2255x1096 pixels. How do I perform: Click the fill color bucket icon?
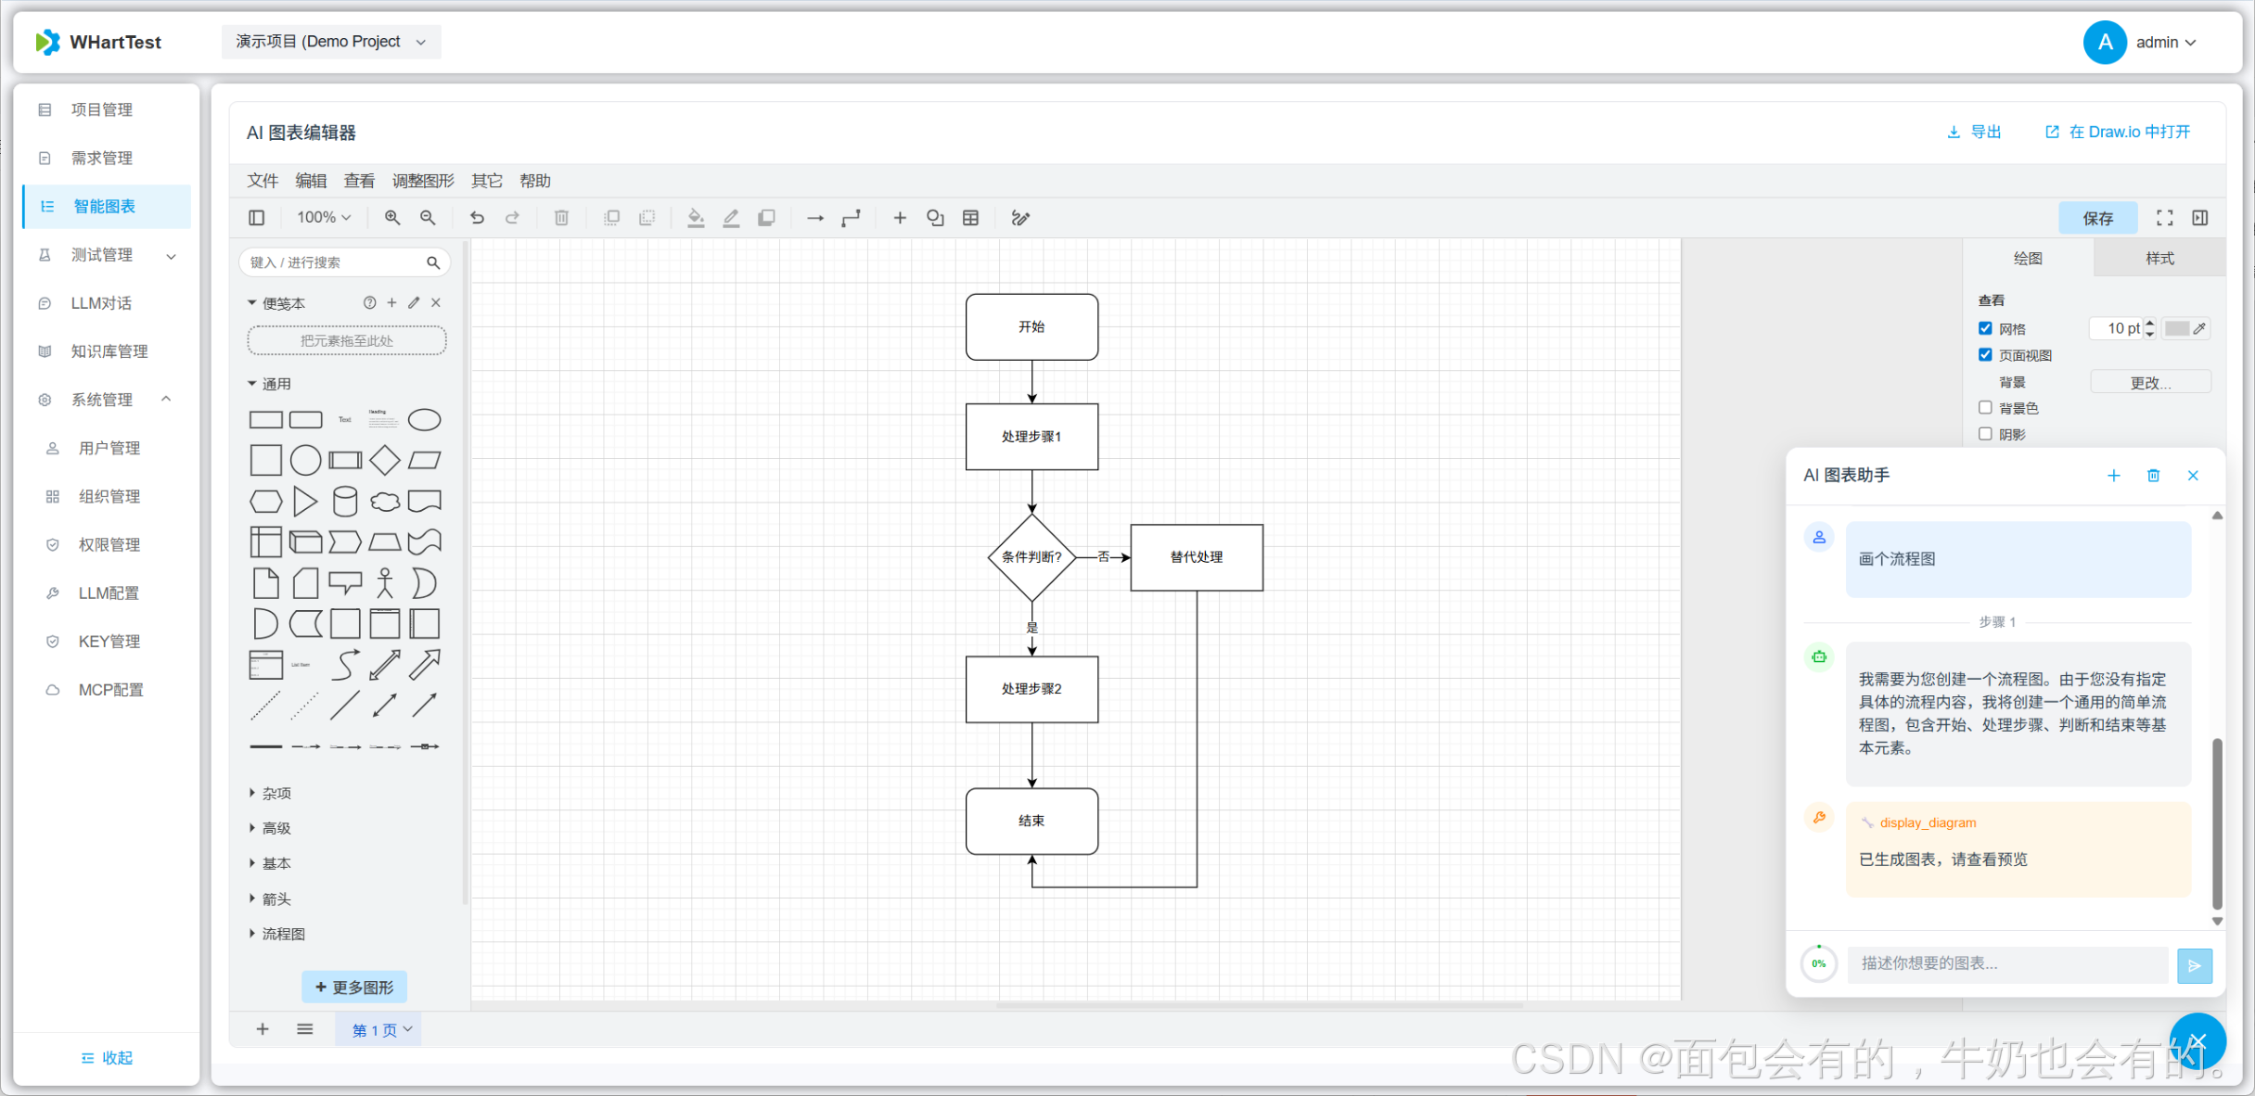click(695, 218)
